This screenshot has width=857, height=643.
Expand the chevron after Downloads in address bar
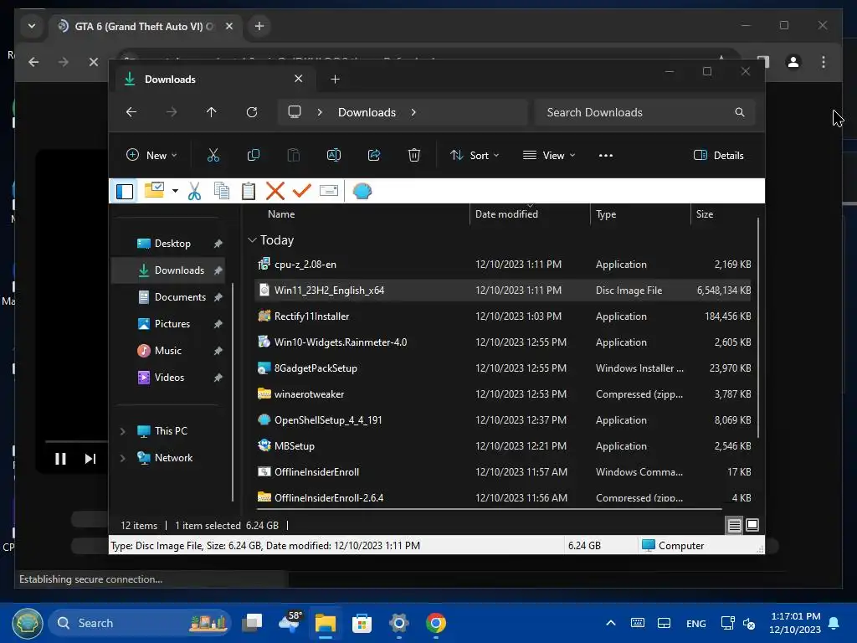click(413, 112)
